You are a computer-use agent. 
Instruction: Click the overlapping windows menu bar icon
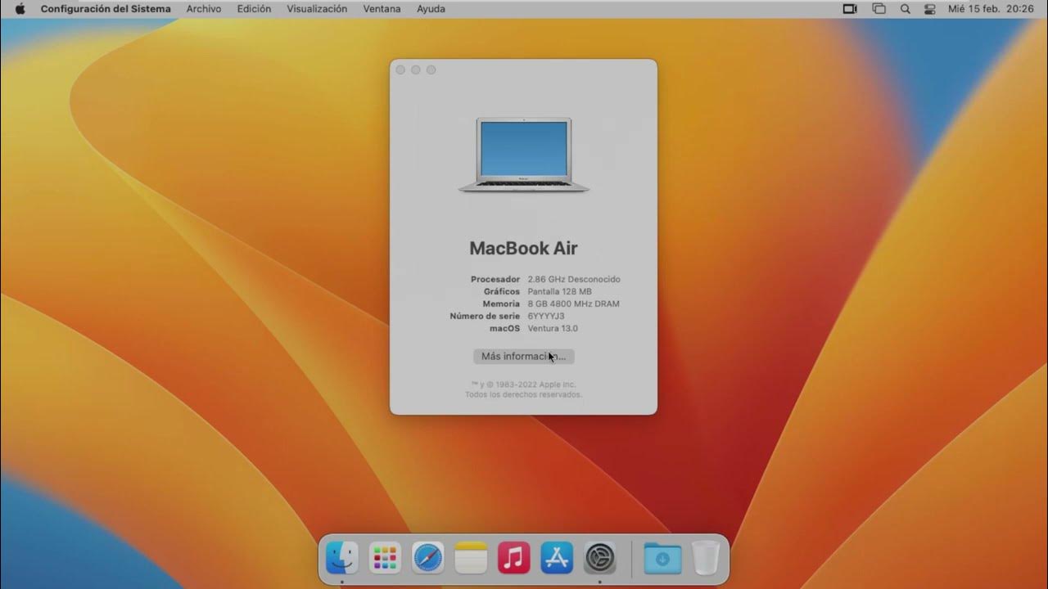879,9
